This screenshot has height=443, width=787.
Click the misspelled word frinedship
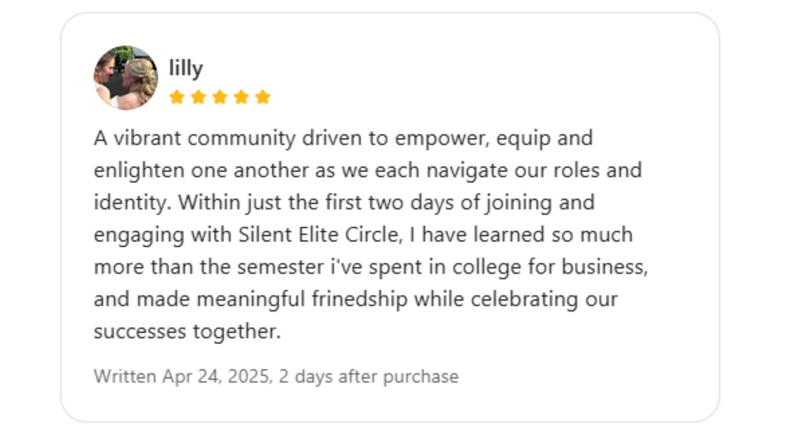[359, 299]
